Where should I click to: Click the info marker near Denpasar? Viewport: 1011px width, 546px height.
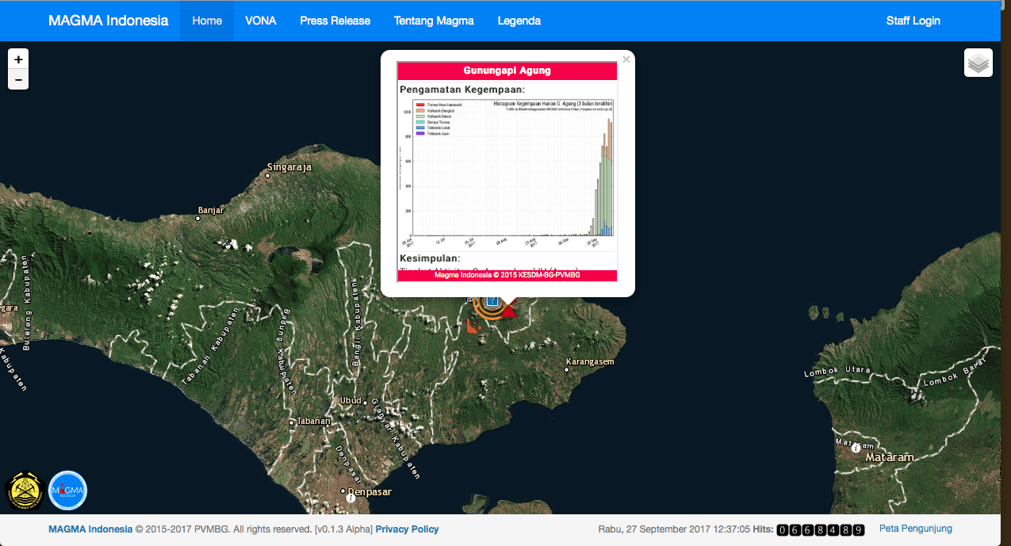point(350,498)
